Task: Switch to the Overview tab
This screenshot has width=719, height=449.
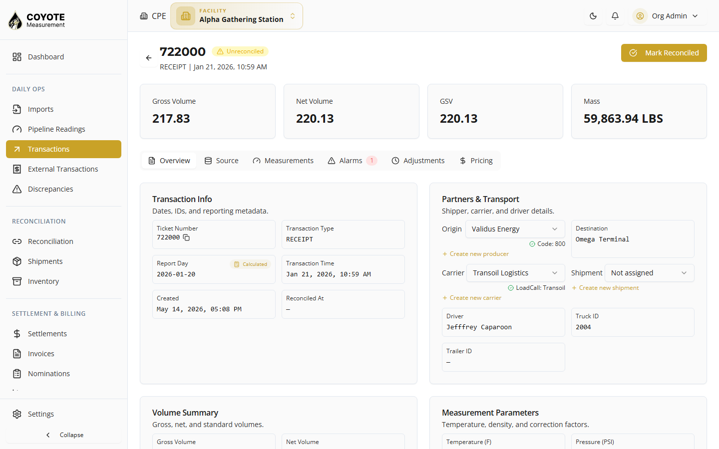Action: click(x=169, y=161)
